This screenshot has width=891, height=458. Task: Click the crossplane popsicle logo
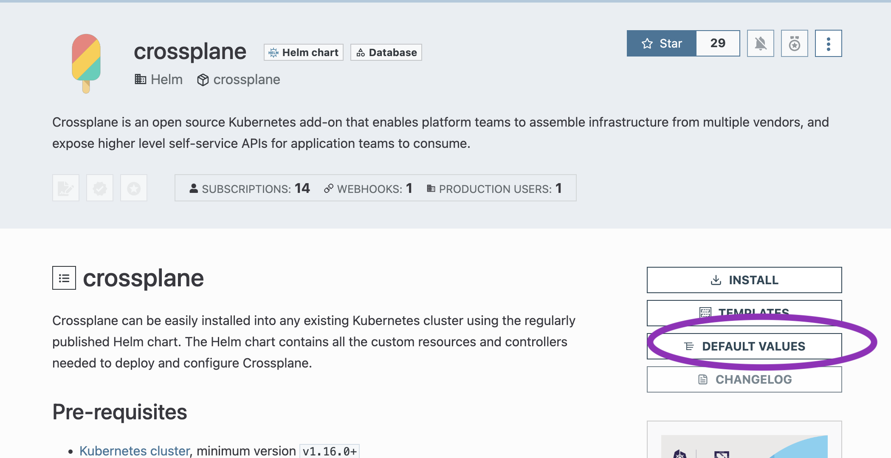point(86,63)
